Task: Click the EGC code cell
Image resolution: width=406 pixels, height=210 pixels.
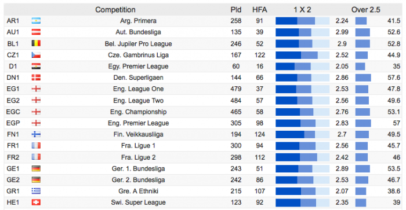Action: point(13,112)
